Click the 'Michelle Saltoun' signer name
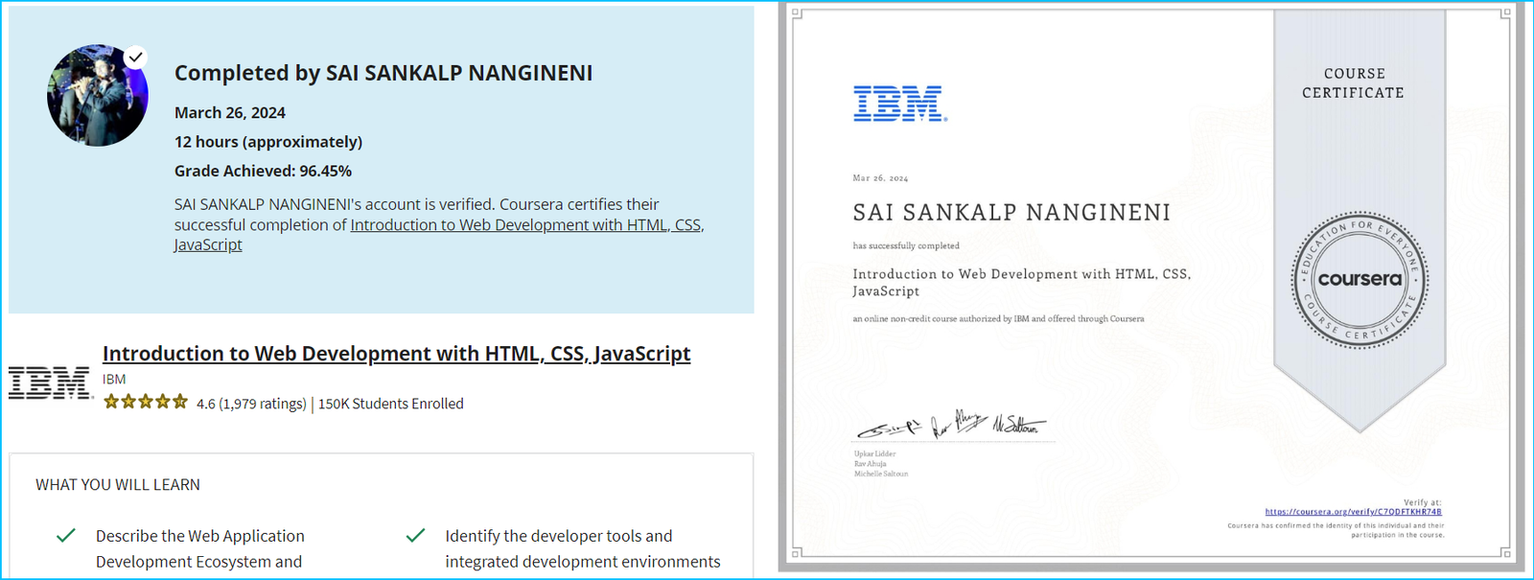The image size is (1534, 580). click(x=880, y=474)
